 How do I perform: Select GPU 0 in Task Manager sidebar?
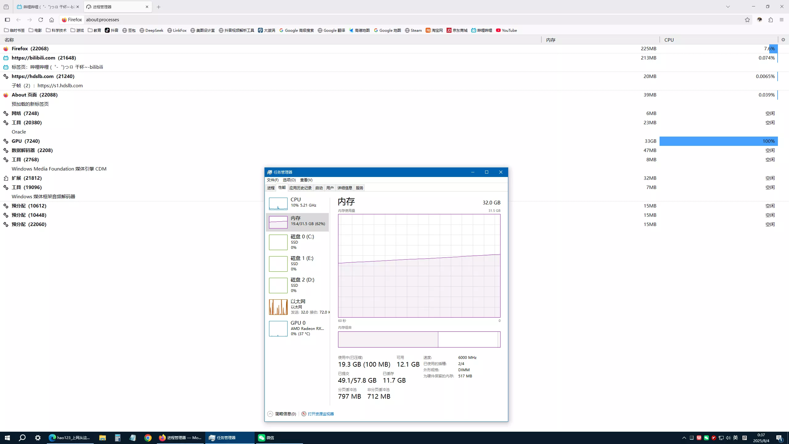click(297, 328)
